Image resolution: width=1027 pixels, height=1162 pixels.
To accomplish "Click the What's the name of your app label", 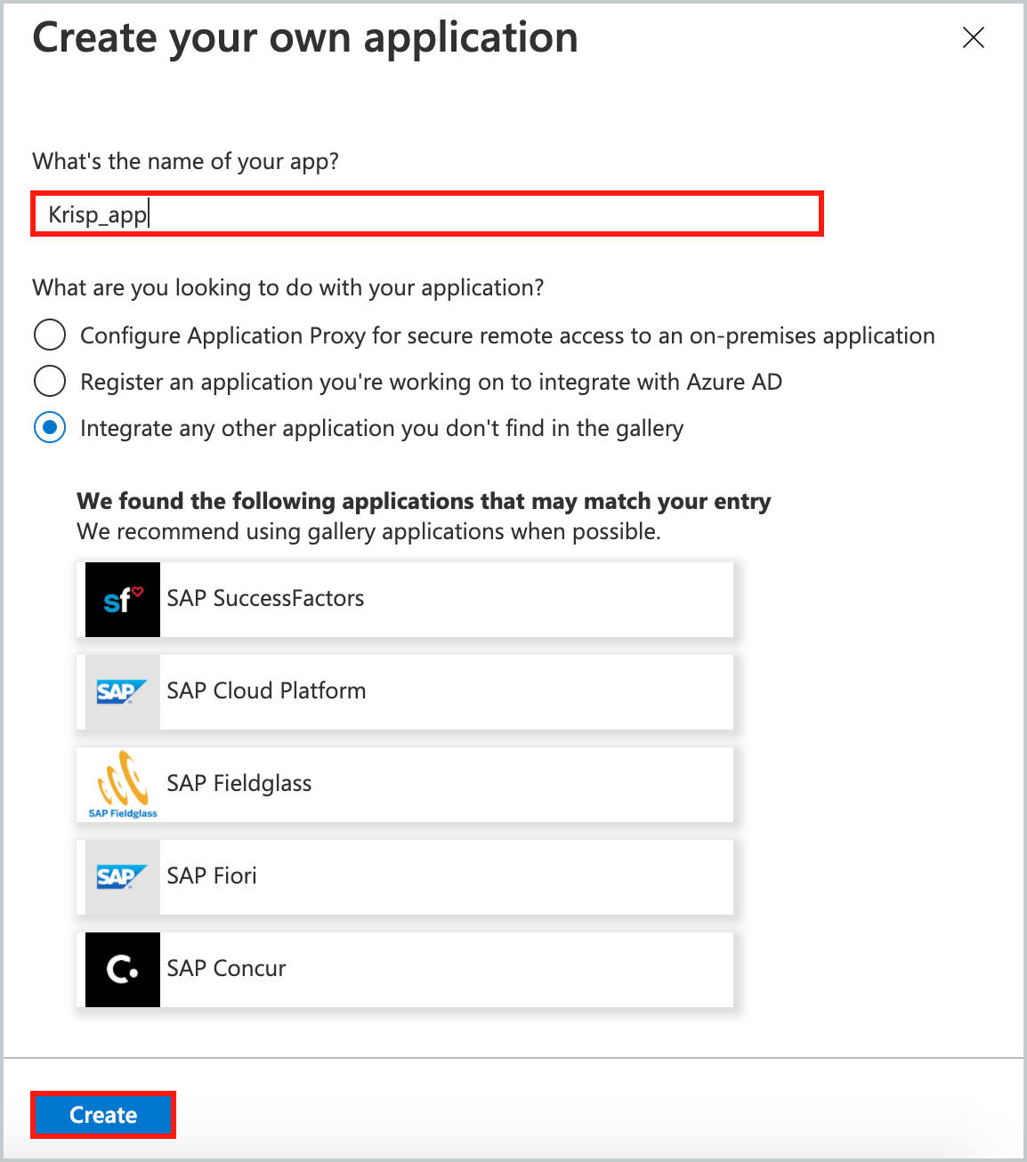I will coord(186,161).
